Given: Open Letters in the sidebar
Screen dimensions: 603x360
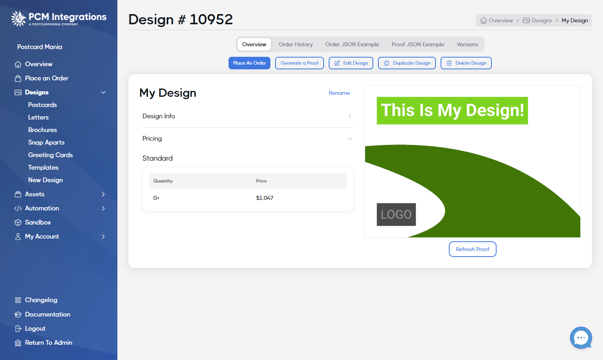Looking at the screenshot, I should click(x=38, y=118).
